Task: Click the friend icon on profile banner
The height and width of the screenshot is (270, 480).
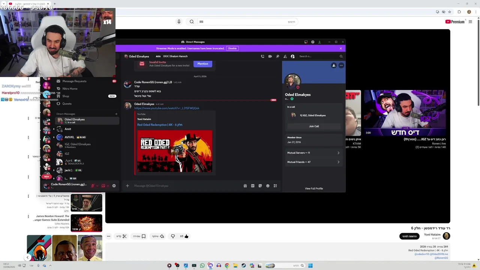Action: pyautogui.click(x=334, y=65)
